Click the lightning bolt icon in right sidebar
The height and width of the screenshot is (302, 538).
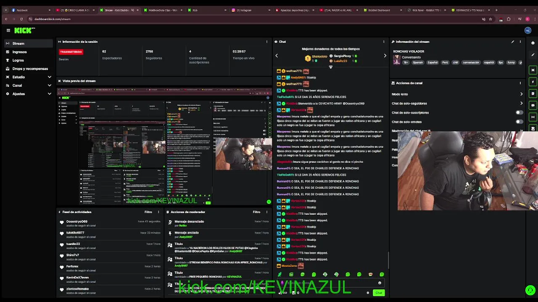533,82
